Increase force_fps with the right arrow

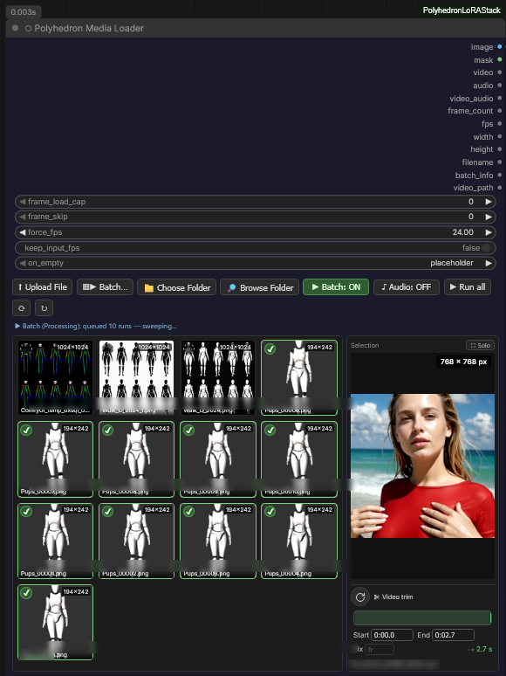click(489, 232)
